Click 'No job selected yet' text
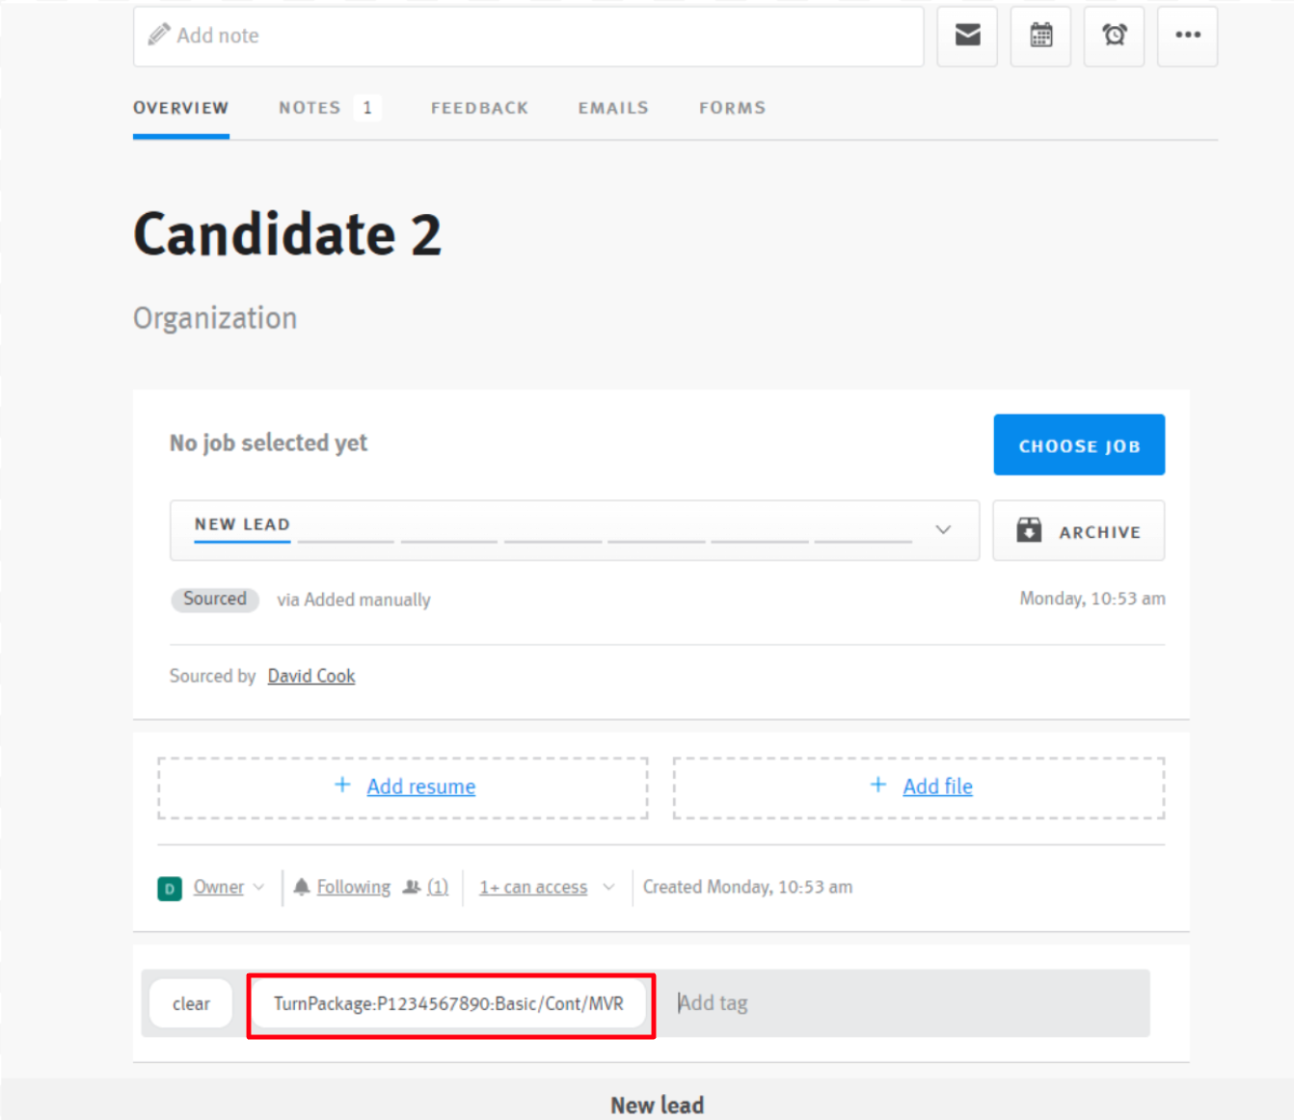 (268, 443)
